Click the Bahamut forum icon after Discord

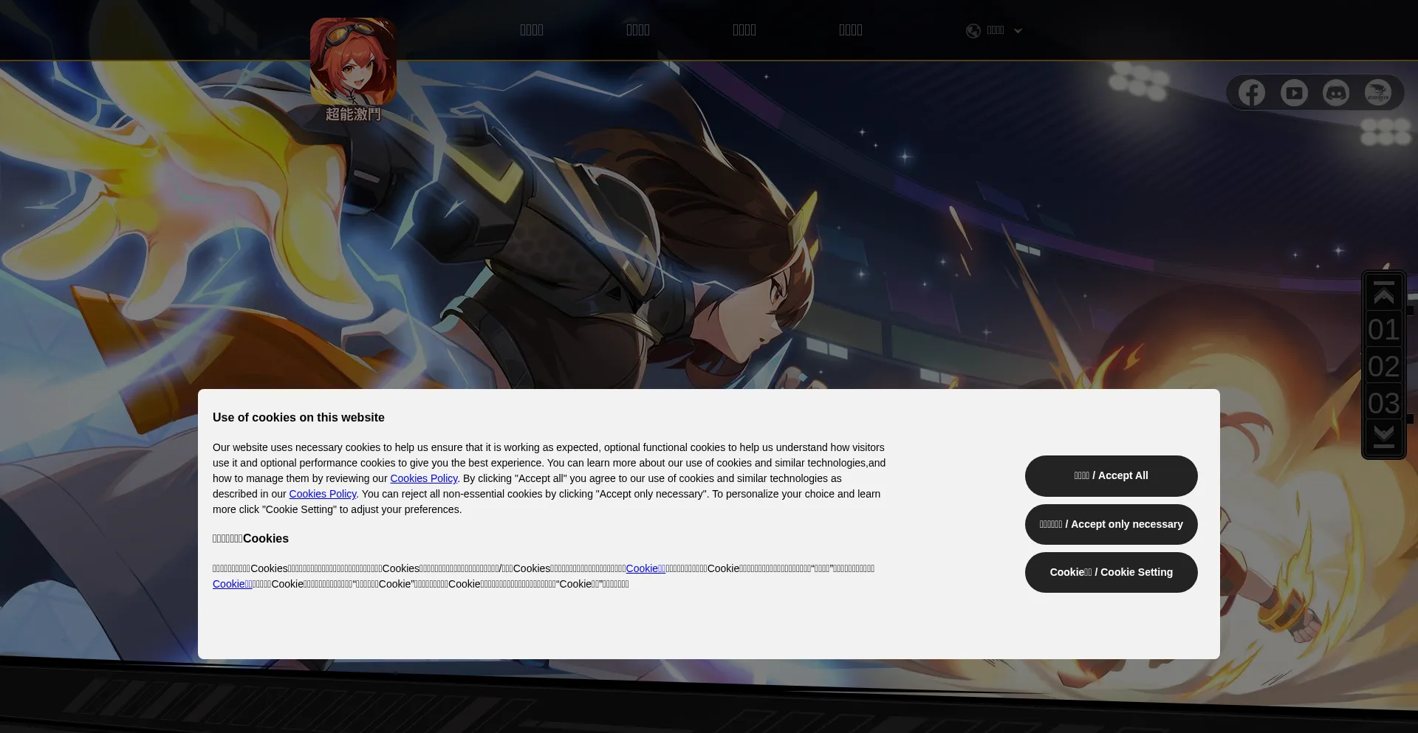tap(1378, 93)
